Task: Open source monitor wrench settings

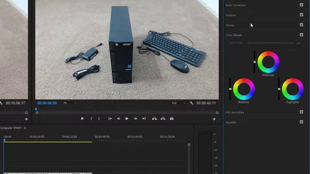Action: [x=1, y=103]
